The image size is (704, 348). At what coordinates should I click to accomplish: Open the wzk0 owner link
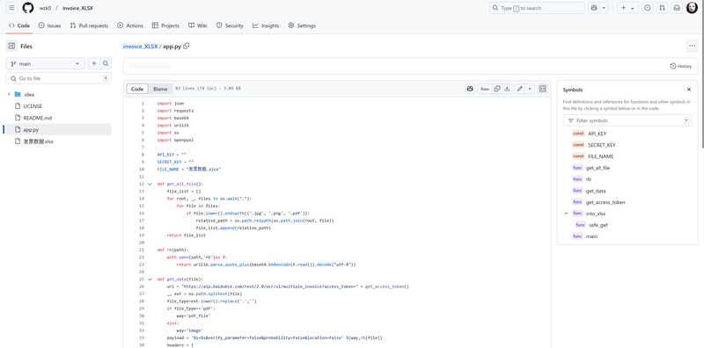click(45, 8)
